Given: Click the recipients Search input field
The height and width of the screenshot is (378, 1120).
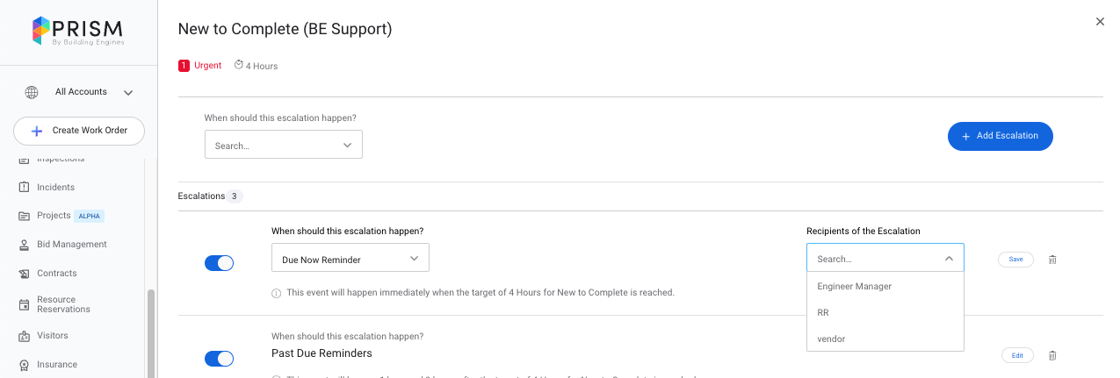Looking at the screenshot, I should click(874, 259).
